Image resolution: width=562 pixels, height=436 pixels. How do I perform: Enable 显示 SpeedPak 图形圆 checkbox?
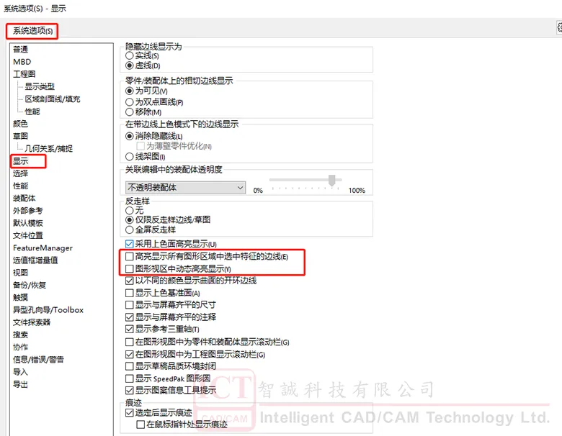pyautogui.click(x=130, y=378)
